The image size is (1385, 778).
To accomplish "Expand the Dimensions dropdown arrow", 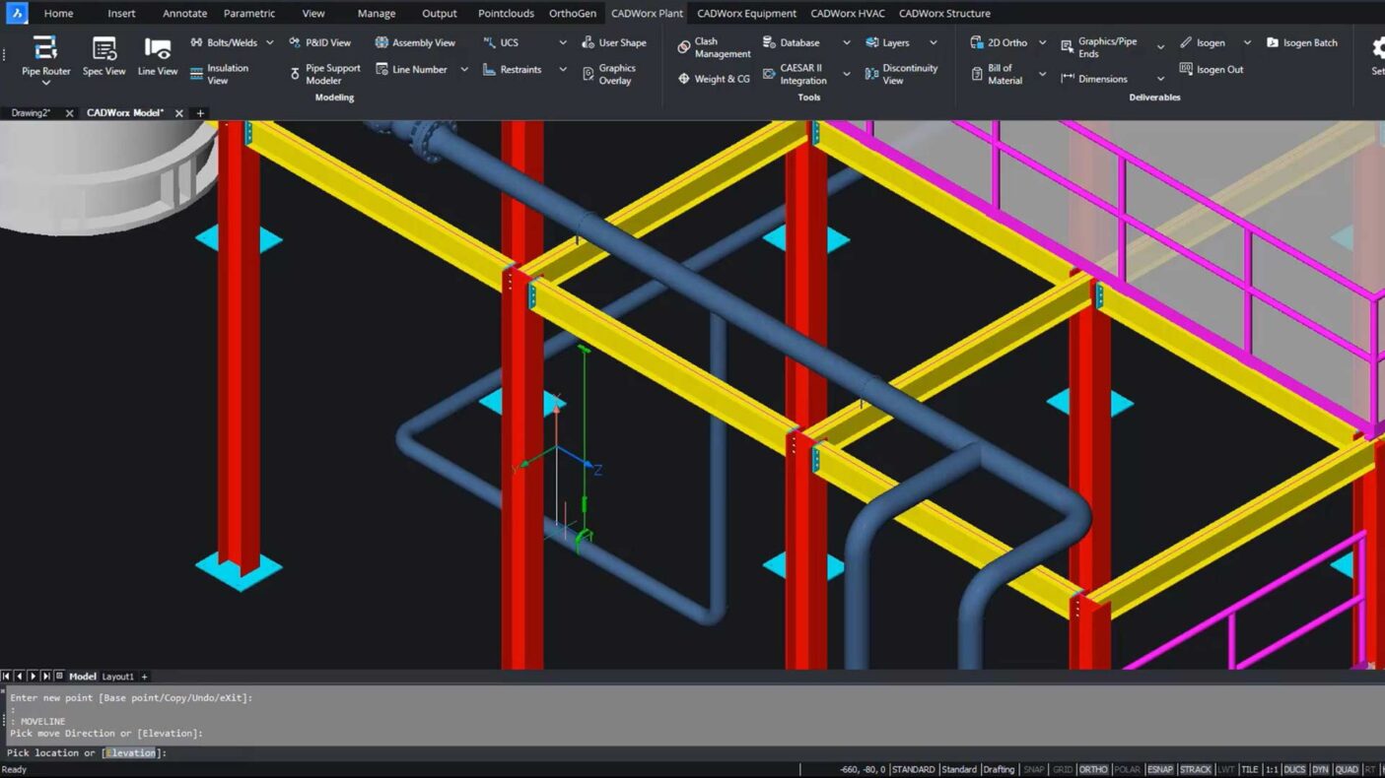I will [1160, 79].
